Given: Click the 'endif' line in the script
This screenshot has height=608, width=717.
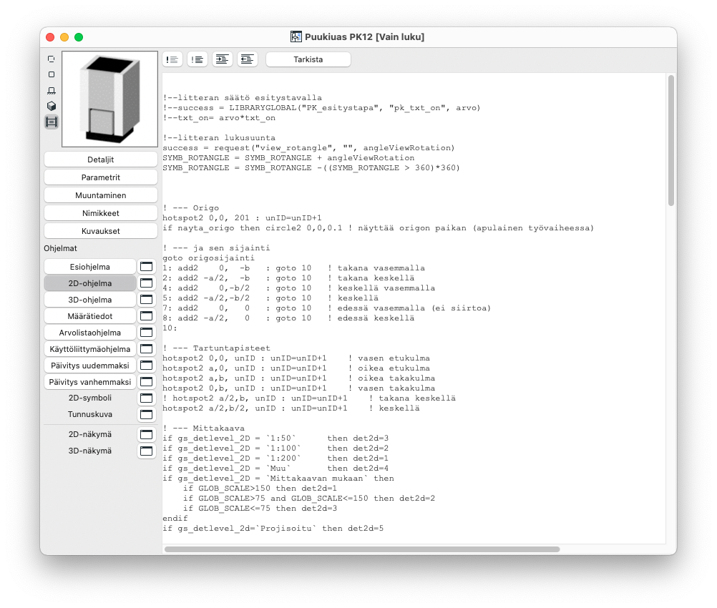Looking at the screenshot, I should (175, 519).
